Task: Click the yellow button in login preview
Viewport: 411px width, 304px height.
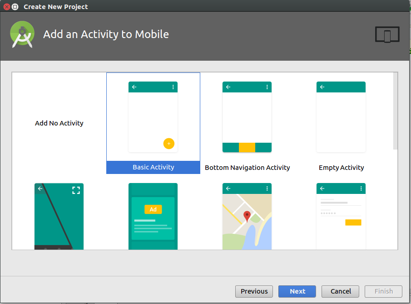Action: coord(353,222)
